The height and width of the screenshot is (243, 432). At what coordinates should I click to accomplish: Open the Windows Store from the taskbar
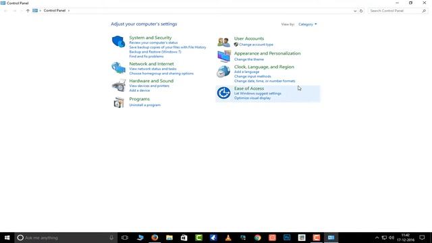184,238
